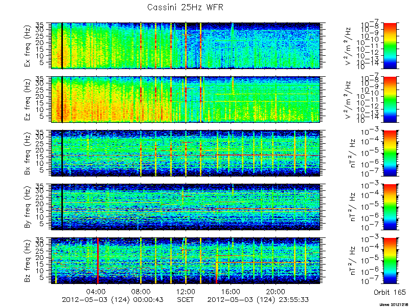The width and height of the screenshot is (409, 307).
Task: Click the "12:00" time axis label
Action: tap(186, 292)
